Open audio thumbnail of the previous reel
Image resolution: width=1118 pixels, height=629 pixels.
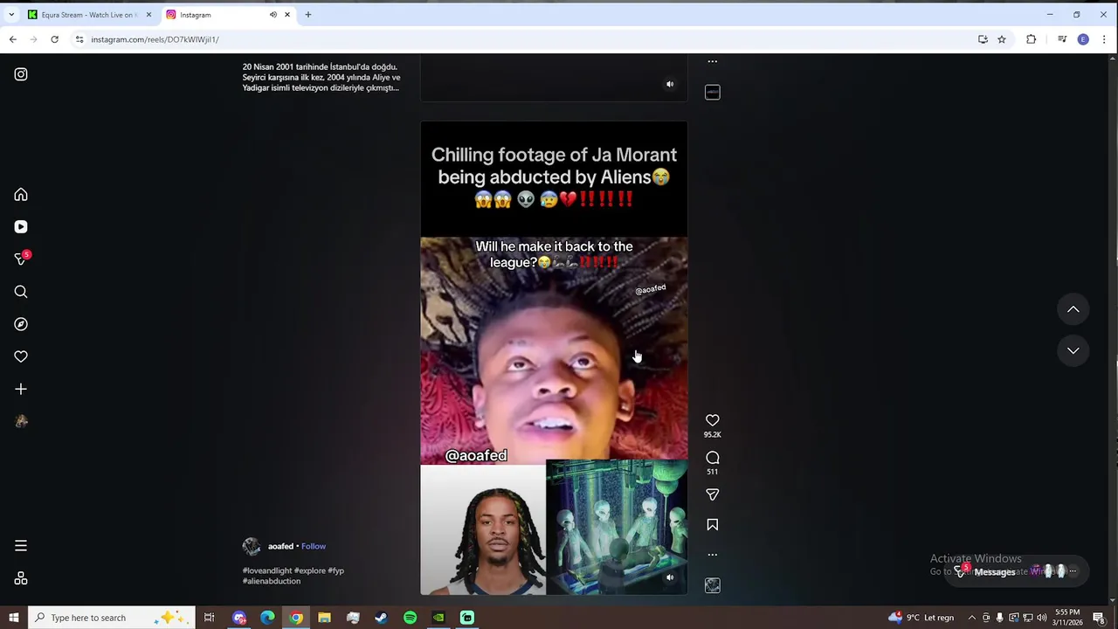pyautogui.click(x=713, y=92)
